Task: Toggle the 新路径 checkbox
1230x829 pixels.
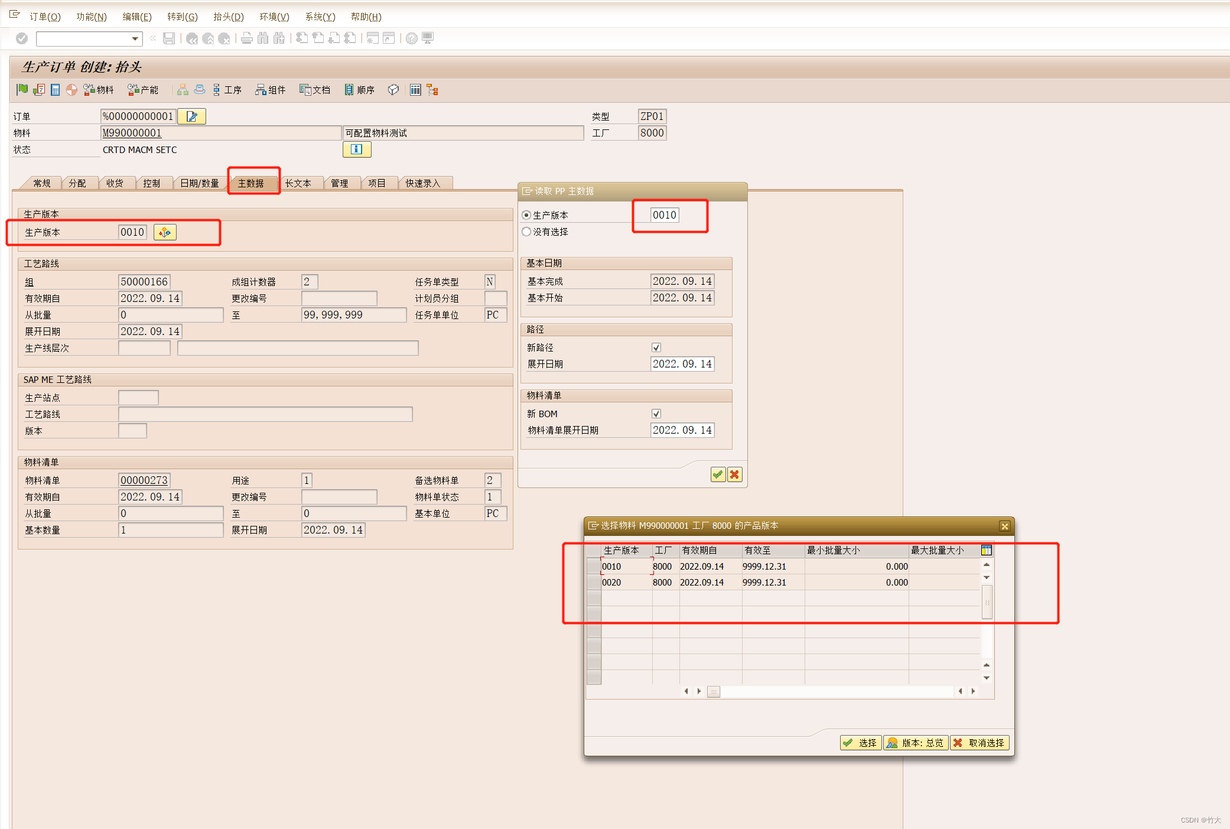Action: (656, 347)
